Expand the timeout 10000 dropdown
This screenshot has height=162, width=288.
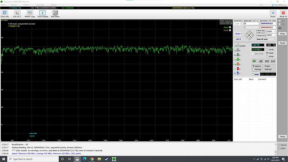click(275, 35)
